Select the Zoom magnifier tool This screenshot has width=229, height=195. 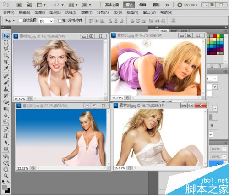[x=6, y=176]
